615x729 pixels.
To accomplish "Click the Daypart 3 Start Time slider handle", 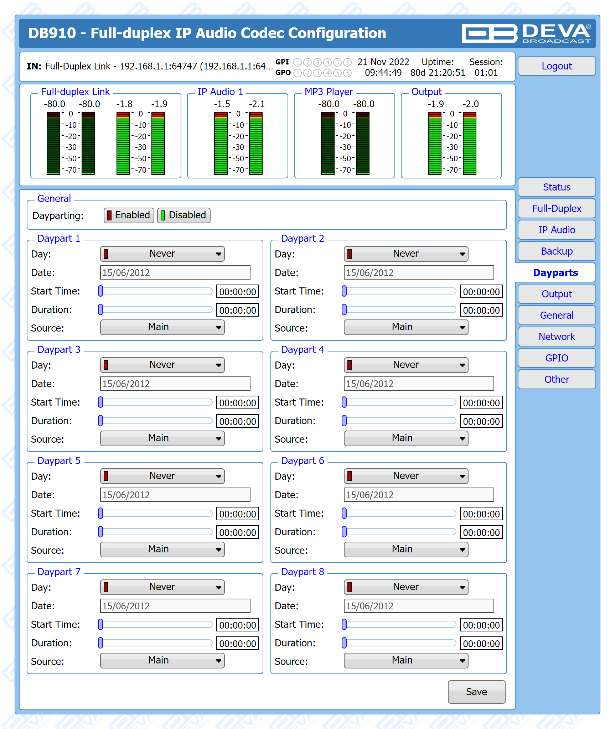I will (x=100, y=402).
